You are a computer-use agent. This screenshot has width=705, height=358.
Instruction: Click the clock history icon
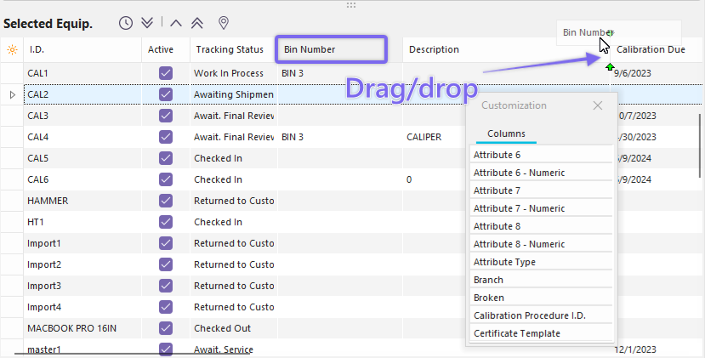click(x=126, y=23)
